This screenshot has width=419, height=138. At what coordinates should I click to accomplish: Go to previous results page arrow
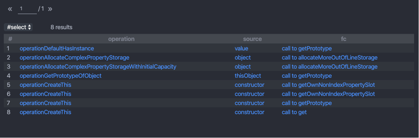pyautogui.click(x=10, y=9)
